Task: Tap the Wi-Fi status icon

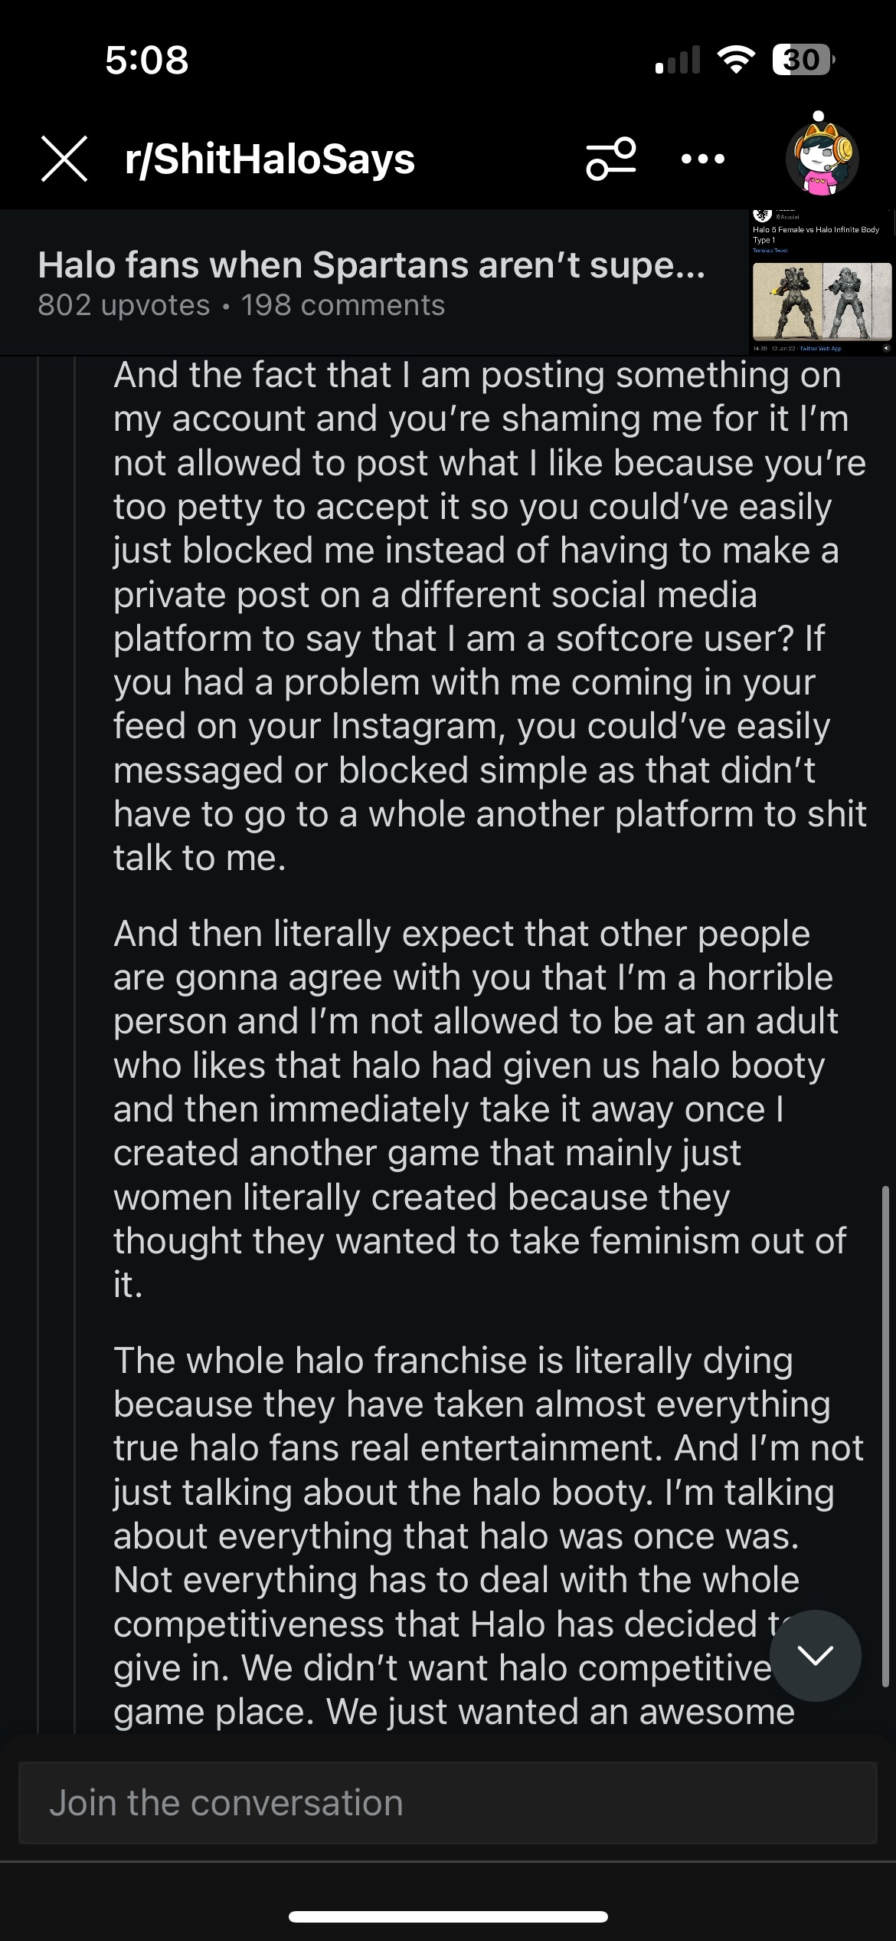Action: pos(735,60)
